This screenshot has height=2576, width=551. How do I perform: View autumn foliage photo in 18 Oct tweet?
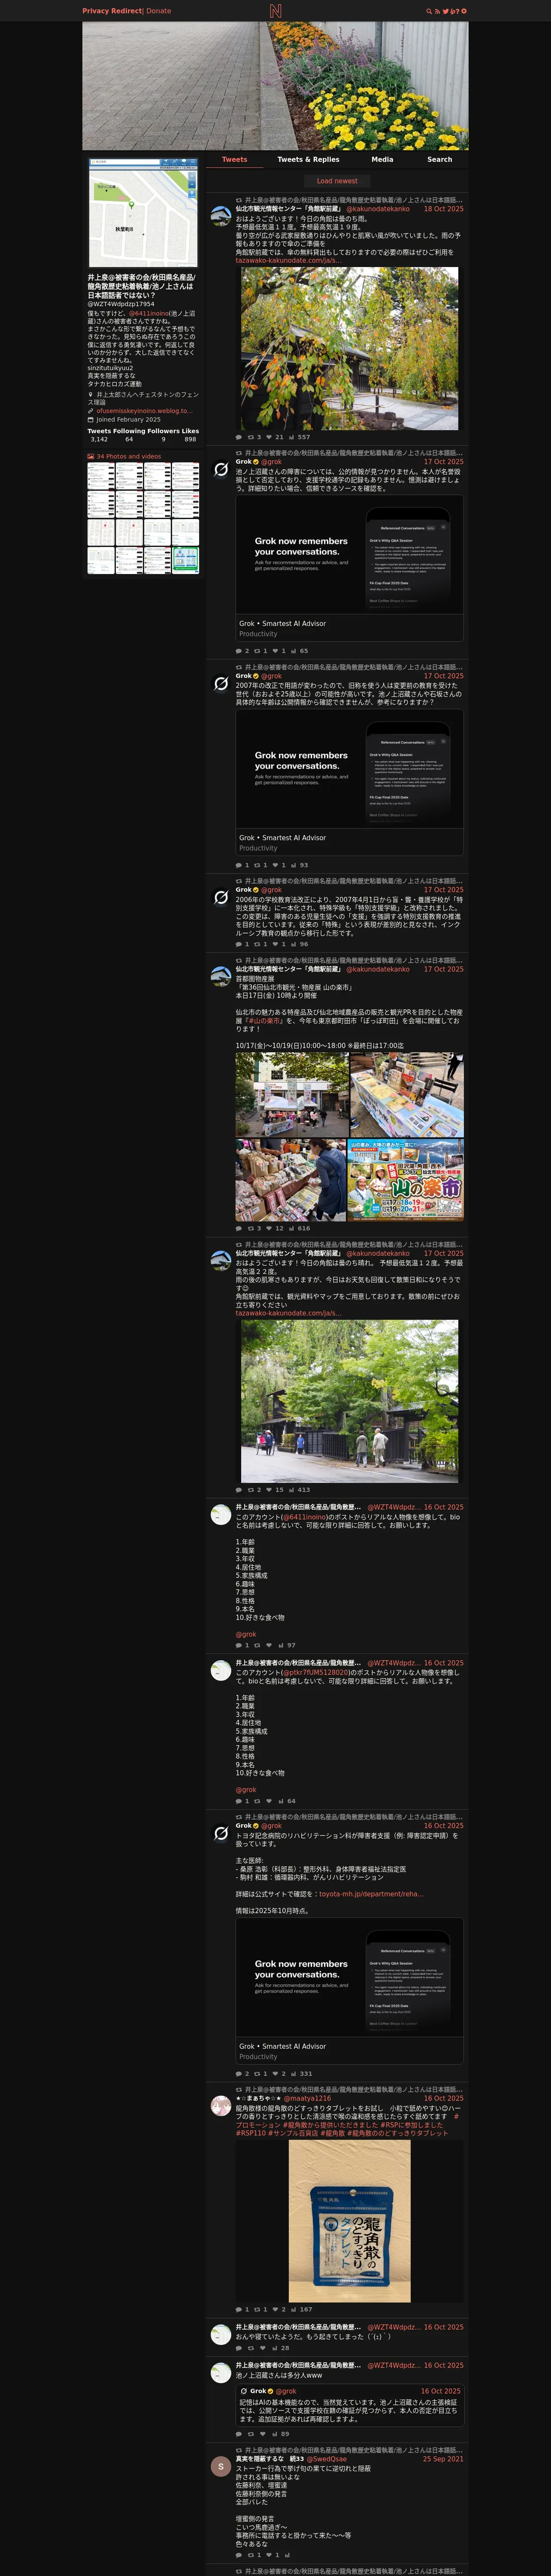pyautogui.click(x=350, y=348)
